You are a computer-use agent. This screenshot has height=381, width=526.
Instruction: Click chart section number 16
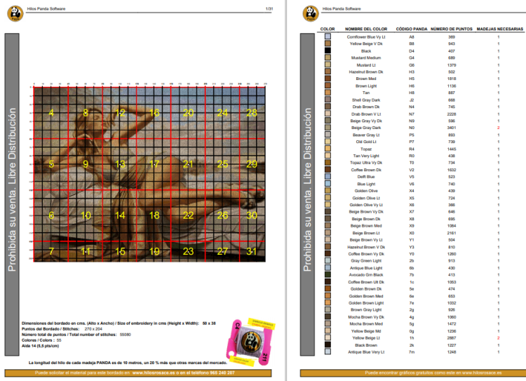click(x=154, y=113)
